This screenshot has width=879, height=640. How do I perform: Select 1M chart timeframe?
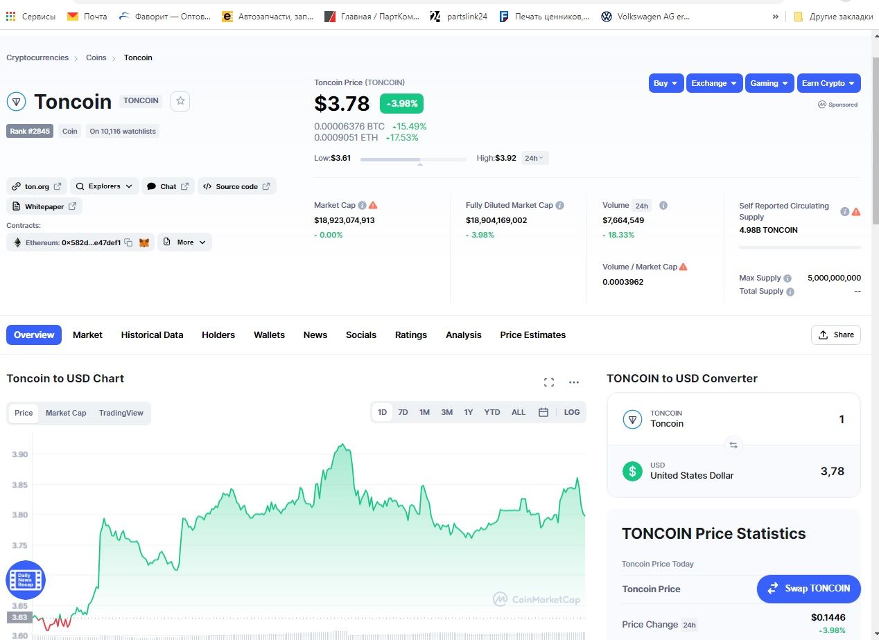pyautogui.click(x=424, y=412)
